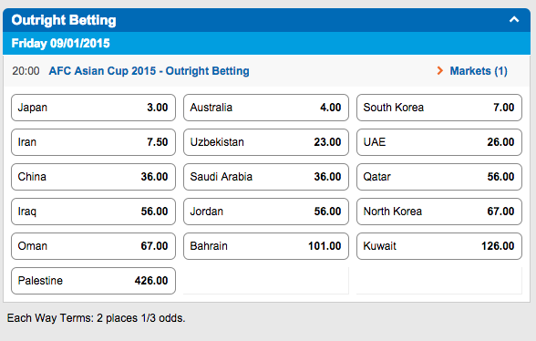Screen dimensions: 536x341
Task: Add Saudi Arabia 36.00 to betslip
Action: click(266, 177)
